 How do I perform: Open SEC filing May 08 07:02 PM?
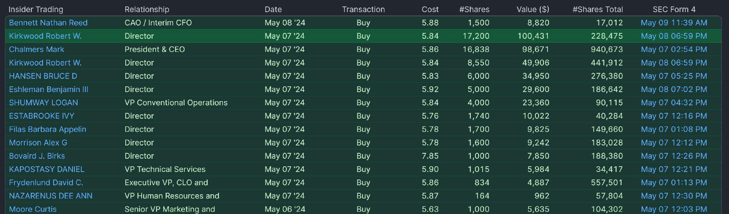point(674,89)
